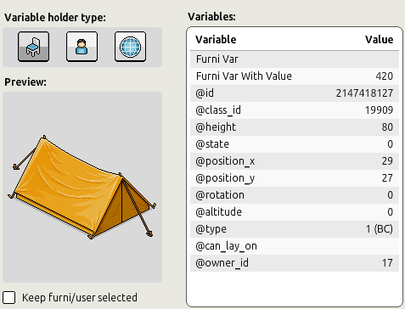Select the '@owner_id' variable row
The image size is (405, 309).
coord(295,263)
